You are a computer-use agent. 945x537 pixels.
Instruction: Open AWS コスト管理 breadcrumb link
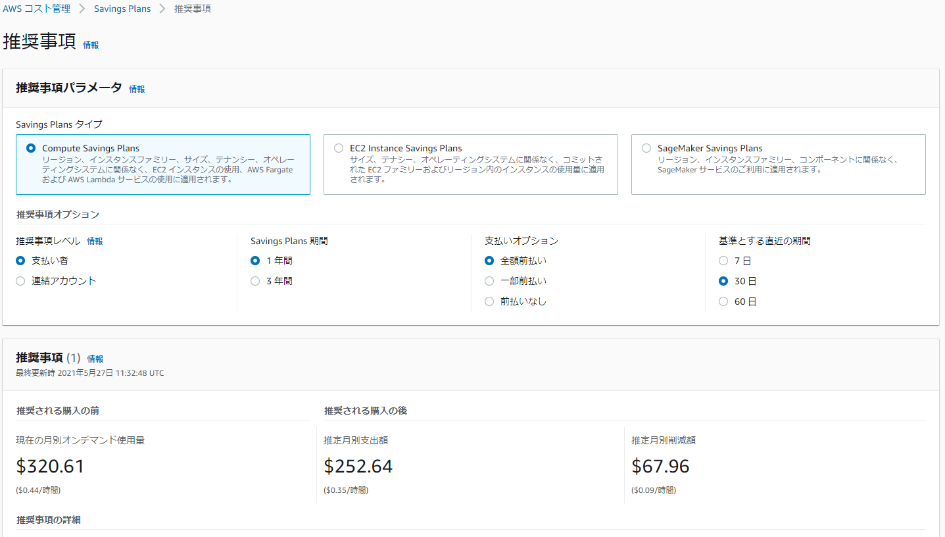[x=36, y=9]
